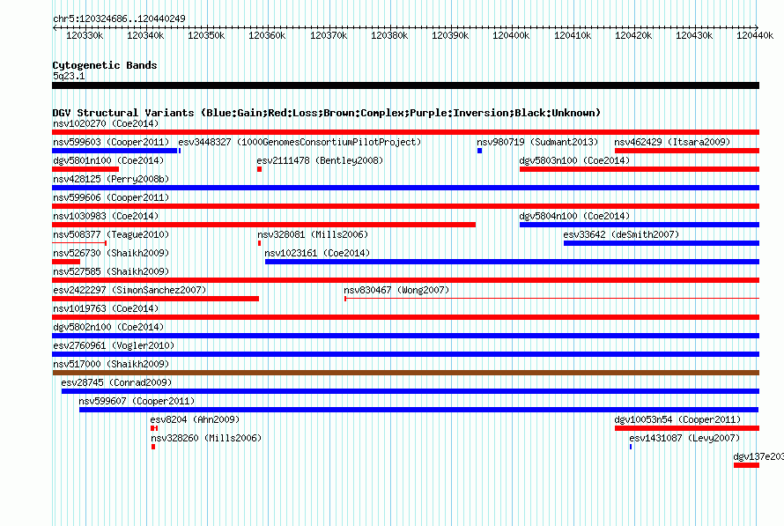
Task: Click the dgv5804n100 (Coe2014) blue bar
Action: point(640,225)
